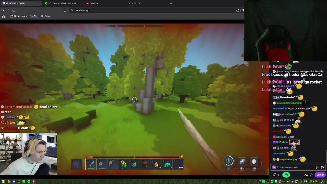
Task: Open MeloMan1aC's chat username
Action: click(x=287, y=97)
